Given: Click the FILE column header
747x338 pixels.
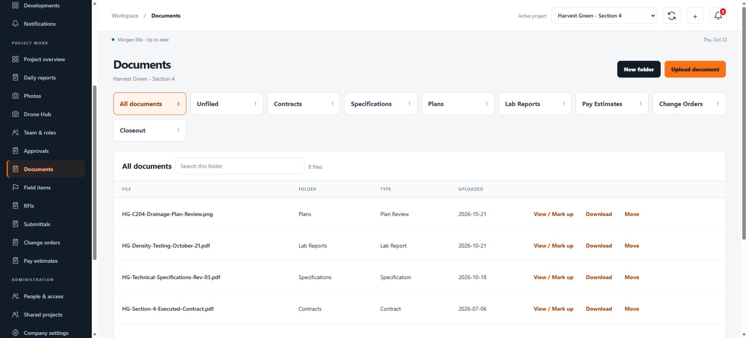Looking at the screenshot, I should pyautogui.click(x=126, y=189).
